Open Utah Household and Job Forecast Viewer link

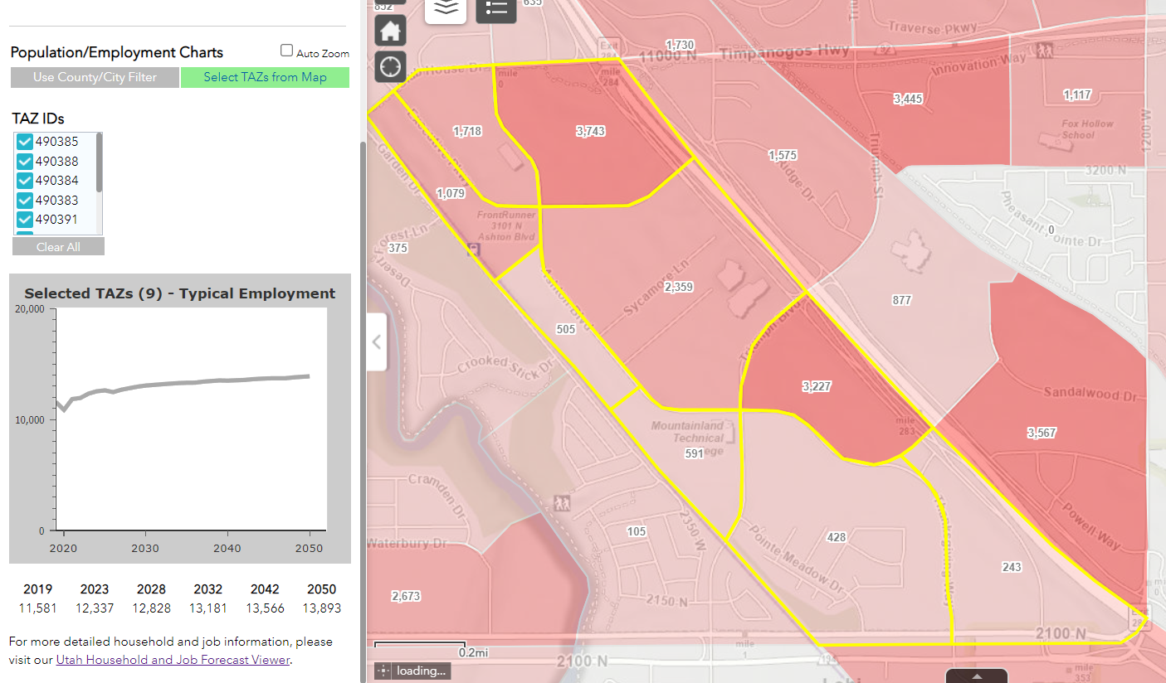[173, 660]
